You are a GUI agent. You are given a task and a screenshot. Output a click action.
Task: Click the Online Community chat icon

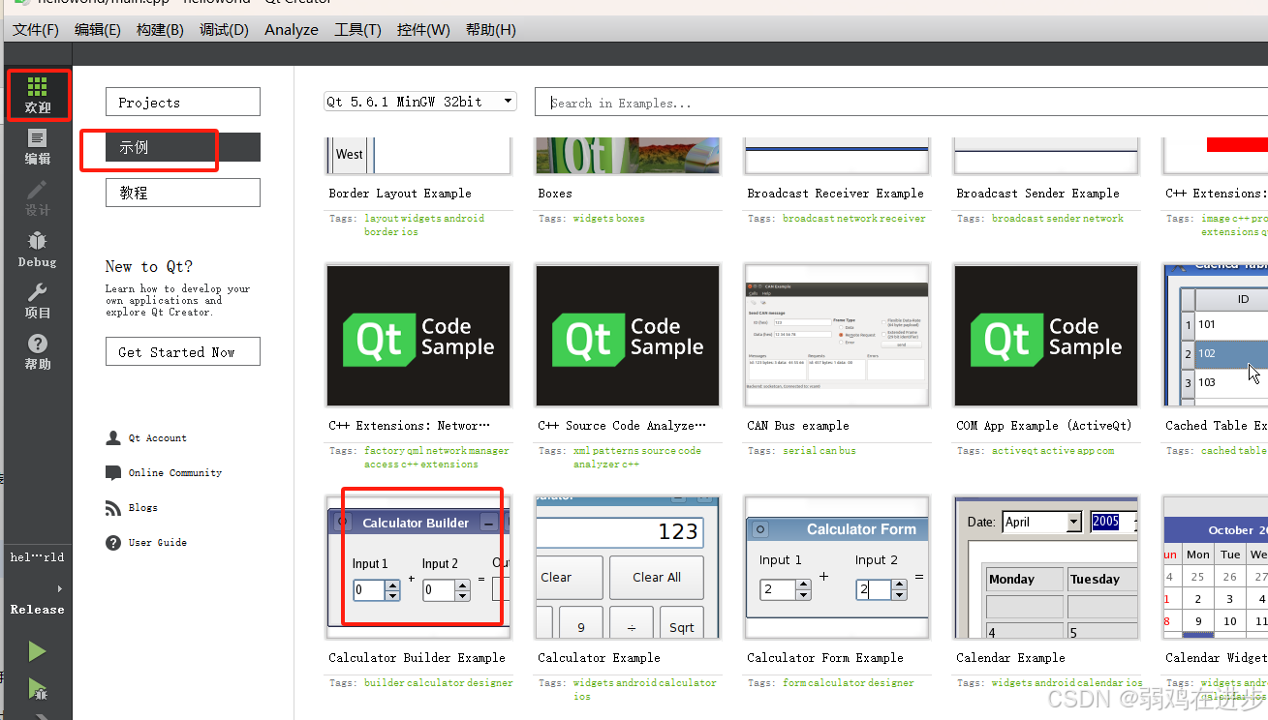113,472
